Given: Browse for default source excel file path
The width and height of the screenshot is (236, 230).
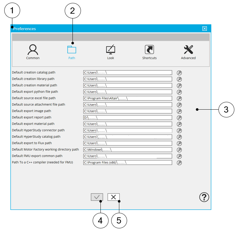Looking at the screenshot, I should (x=179, y=98).
